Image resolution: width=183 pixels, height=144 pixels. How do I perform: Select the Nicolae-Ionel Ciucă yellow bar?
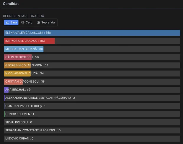(x=17, y=73)
